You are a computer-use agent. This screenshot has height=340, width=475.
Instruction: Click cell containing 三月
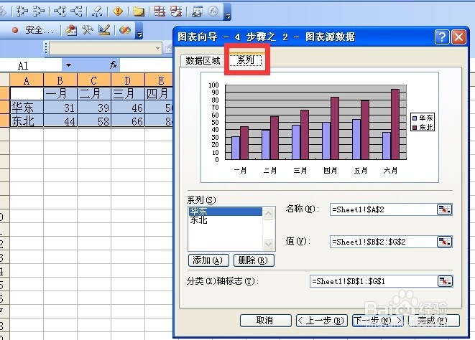(128, 93)
